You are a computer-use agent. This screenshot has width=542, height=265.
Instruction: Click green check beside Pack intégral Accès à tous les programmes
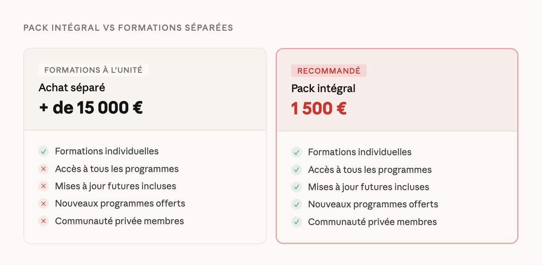[297, 170]
